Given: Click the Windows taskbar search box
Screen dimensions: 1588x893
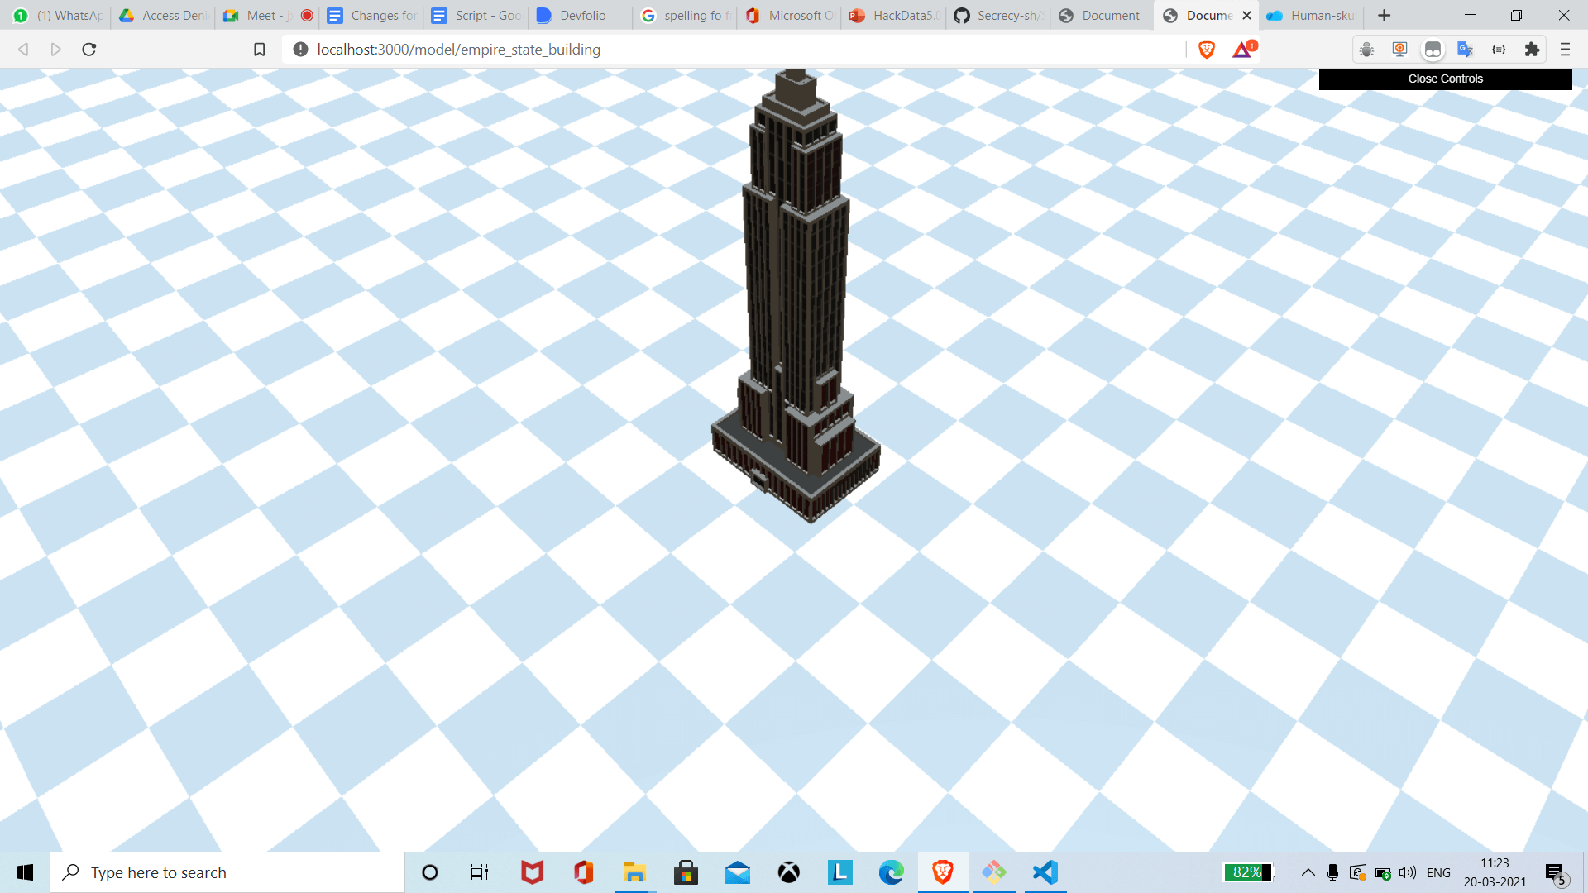Looking at the screenshot, I should 227,872.
